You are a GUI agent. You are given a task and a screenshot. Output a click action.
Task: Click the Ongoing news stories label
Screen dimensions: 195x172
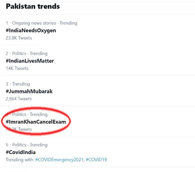(34, 23)
